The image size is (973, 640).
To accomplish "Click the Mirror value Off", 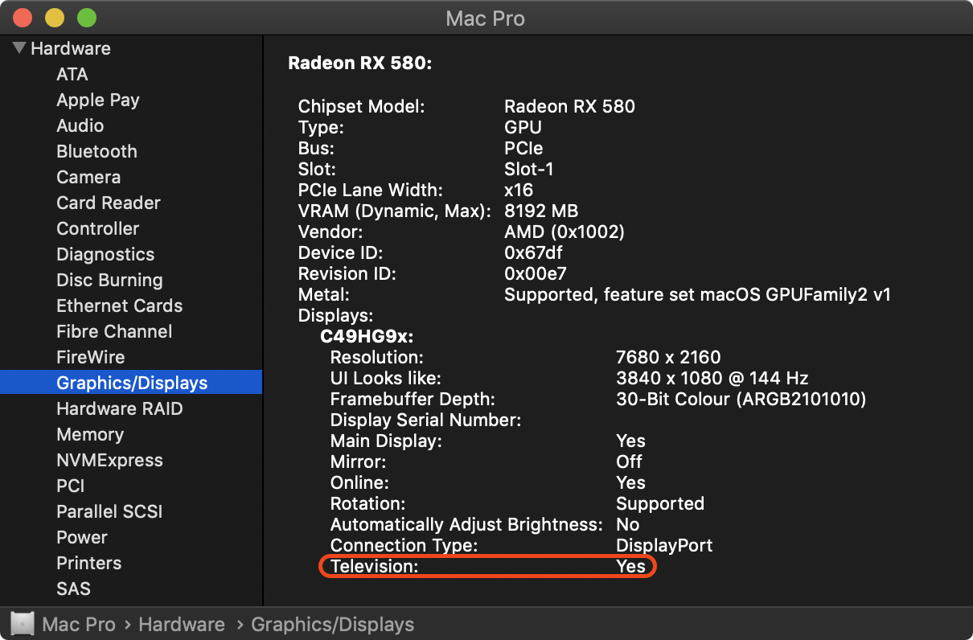I will pyautogui.click(x=629, y=462).
